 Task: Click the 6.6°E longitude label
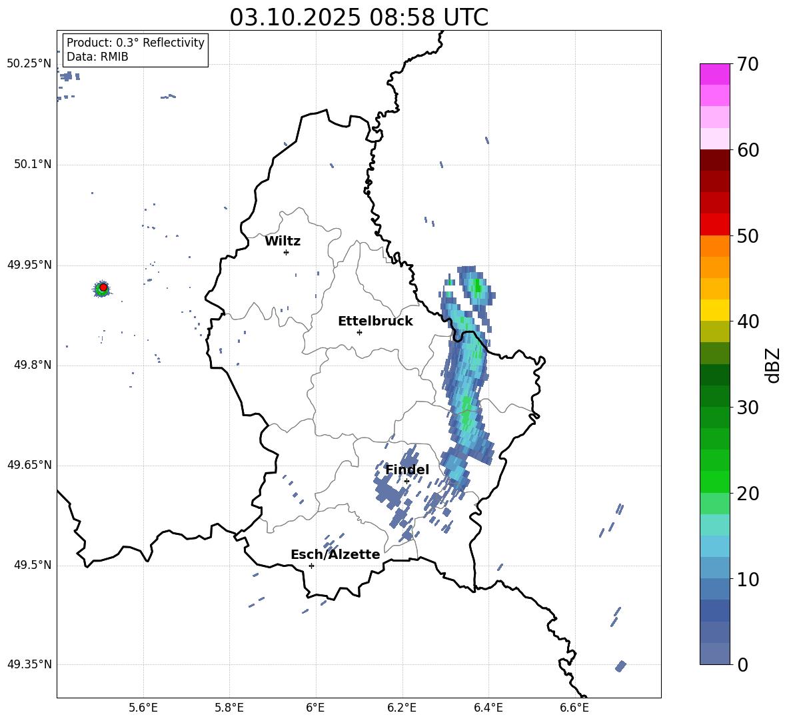click(574, 708)
